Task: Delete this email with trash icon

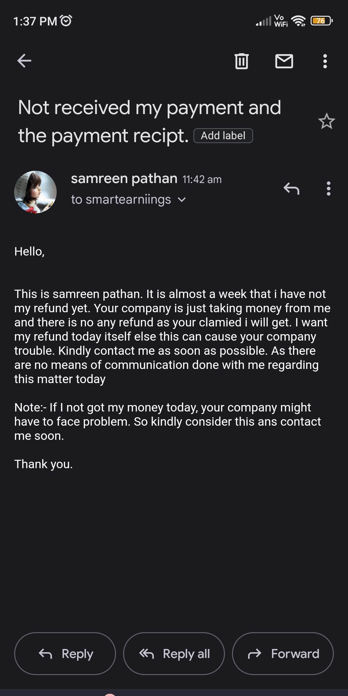Action: (241, 61)
